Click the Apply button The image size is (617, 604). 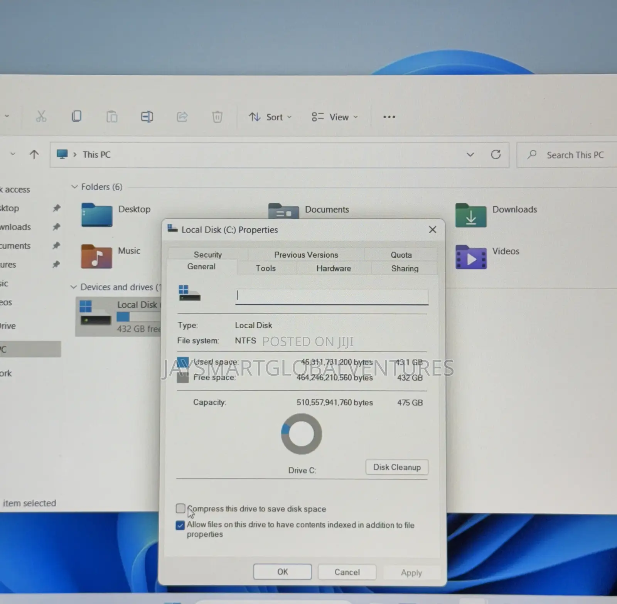(x=411, y=573)
